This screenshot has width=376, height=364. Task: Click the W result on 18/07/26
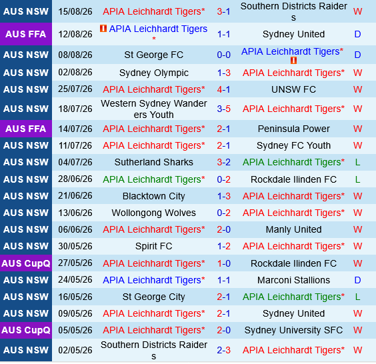point(357,109)
